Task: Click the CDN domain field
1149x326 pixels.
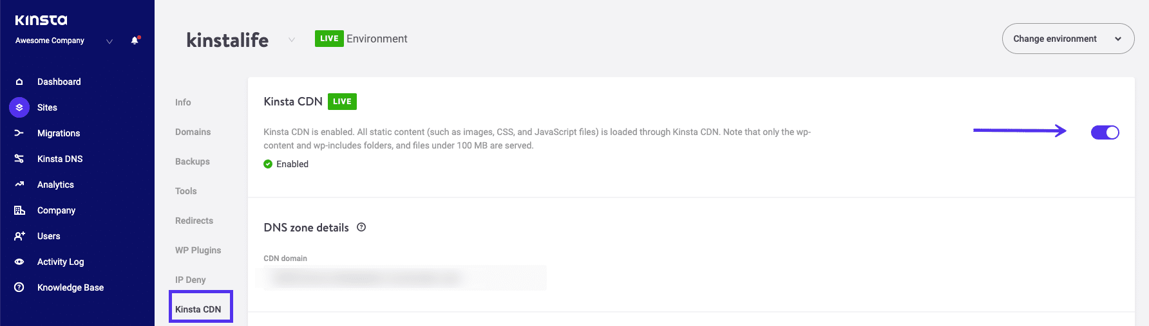Action: [x=404, y=278]
